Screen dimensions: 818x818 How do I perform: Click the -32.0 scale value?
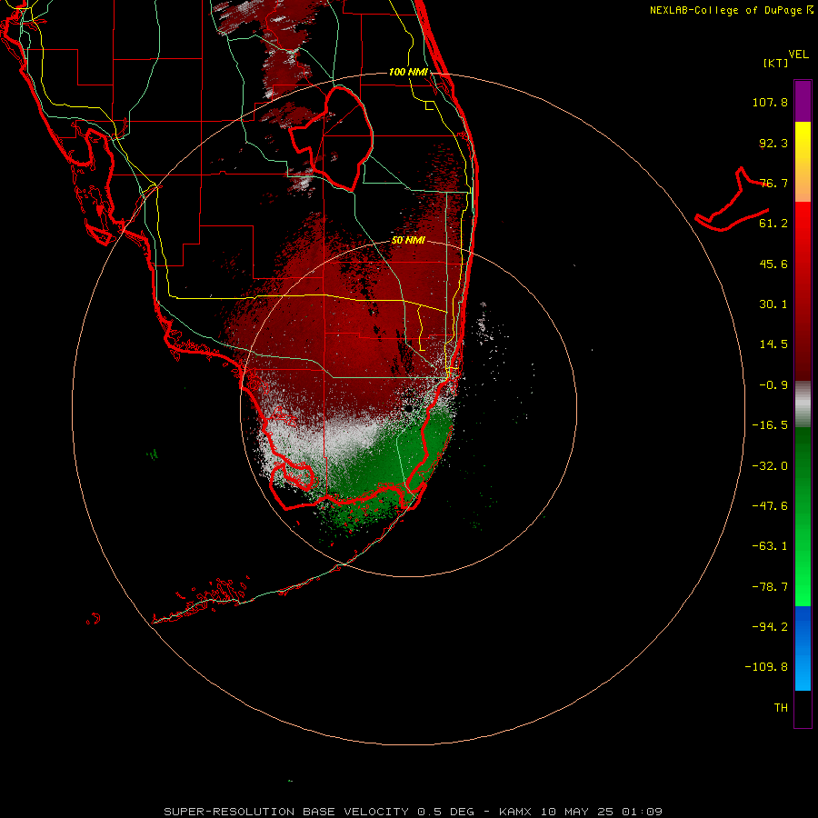tap(770, 466)
